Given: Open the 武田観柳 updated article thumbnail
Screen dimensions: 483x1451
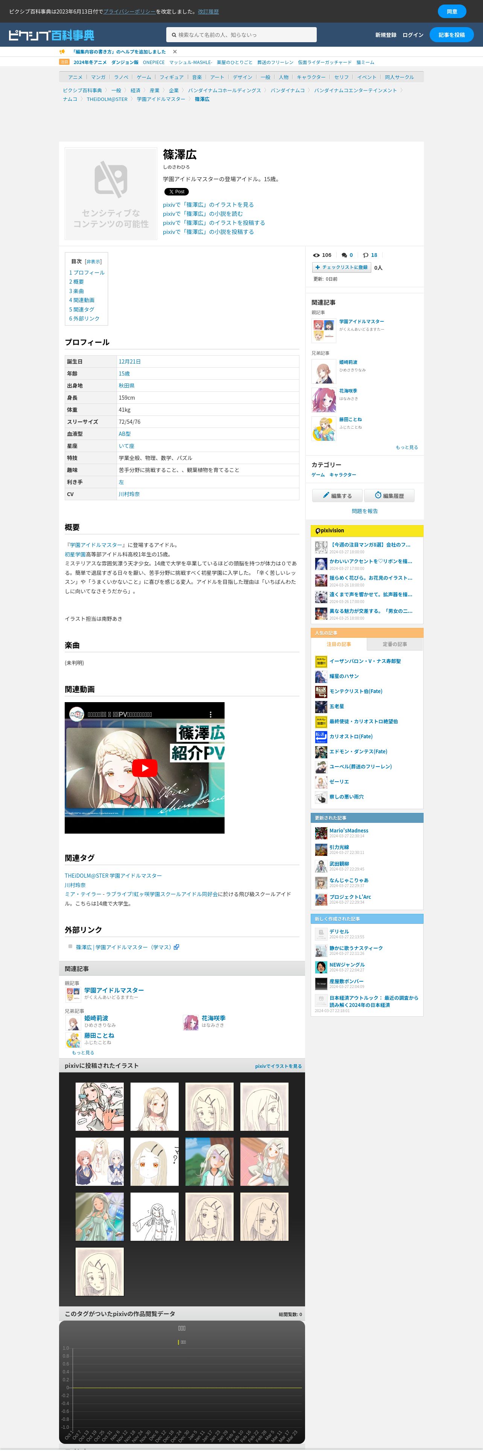Looking at the screenshot, I should (x=321, y=866).
